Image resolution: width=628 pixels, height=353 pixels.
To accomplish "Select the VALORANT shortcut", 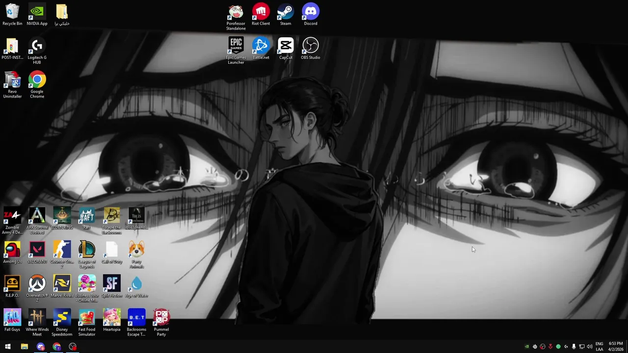I will (x=37, y=253).
